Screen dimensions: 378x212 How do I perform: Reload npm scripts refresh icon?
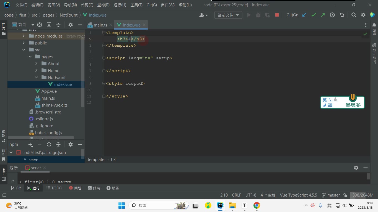coord(49,144)
